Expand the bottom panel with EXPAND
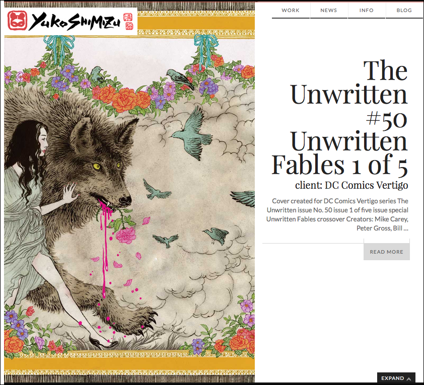The width and height of the screenshot is (424, 385). 396,378
